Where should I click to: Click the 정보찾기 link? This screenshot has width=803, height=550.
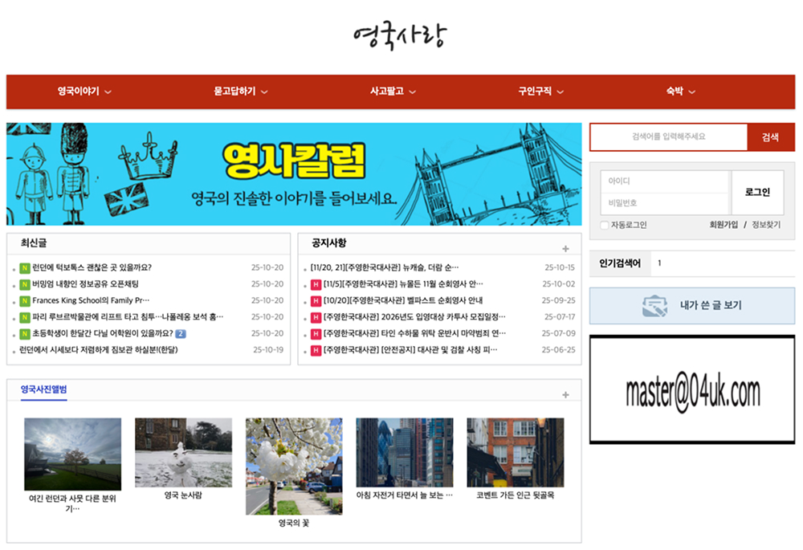coord(766,226)
